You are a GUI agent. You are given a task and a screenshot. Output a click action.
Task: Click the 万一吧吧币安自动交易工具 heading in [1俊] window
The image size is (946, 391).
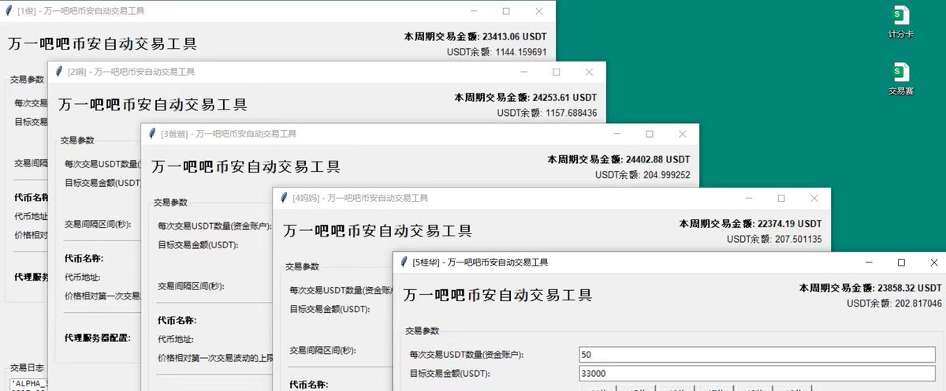click(102, 44)
